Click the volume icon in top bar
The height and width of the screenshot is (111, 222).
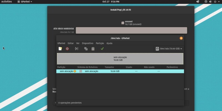pos(210,2)
